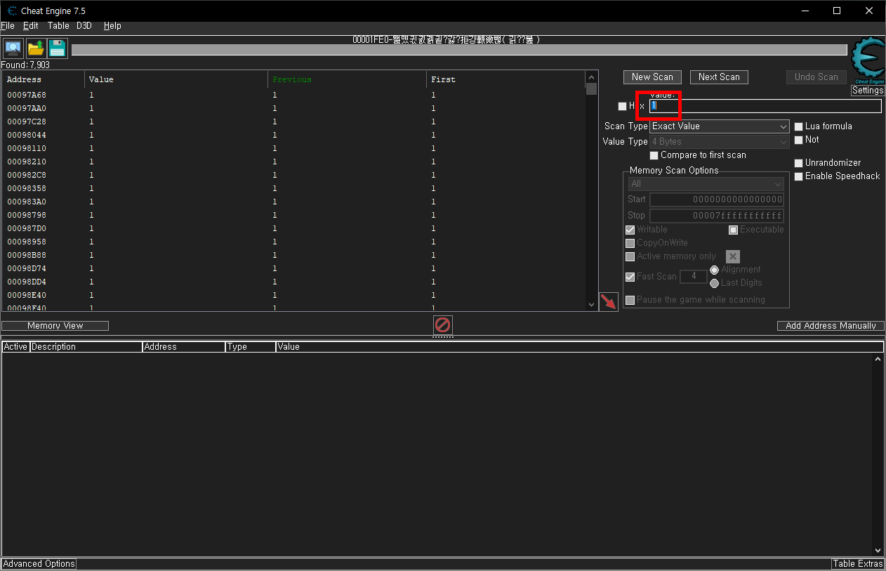Click the scan progress bar

coord(459,50)
